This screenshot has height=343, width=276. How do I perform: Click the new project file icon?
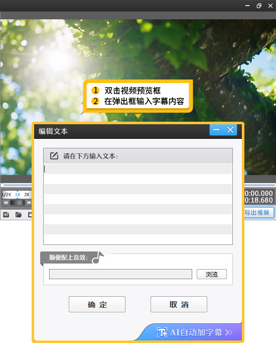point(6,215)
